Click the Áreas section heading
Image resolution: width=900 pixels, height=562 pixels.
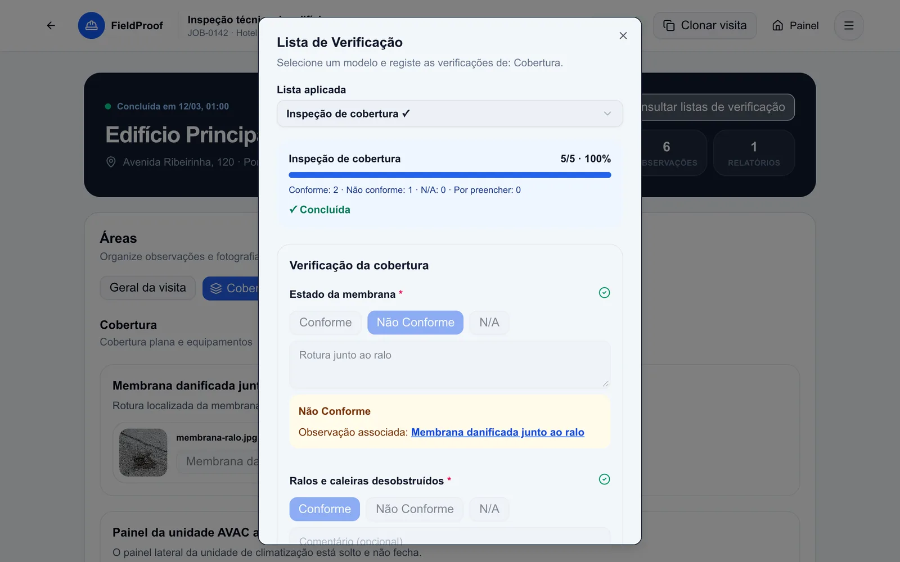tap(118, 238)
